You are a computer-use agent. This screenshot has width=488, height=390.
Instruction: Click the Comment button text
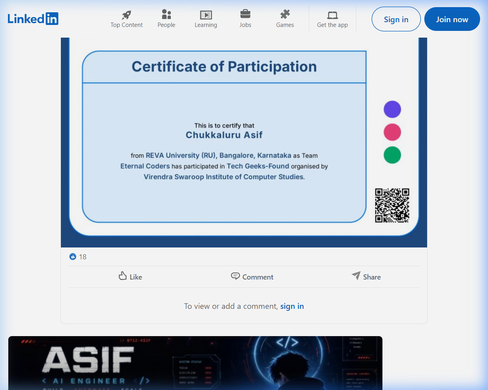(x=258, y=277)
